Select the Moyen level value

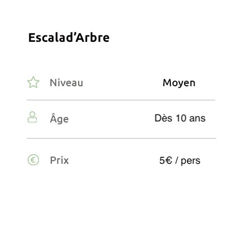179,83
